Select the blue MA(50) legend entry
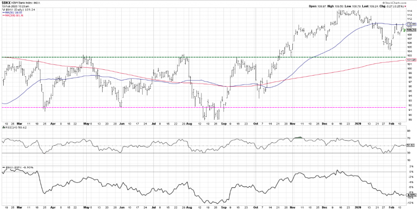Screen dimensions: 417x209 [12, 13]
